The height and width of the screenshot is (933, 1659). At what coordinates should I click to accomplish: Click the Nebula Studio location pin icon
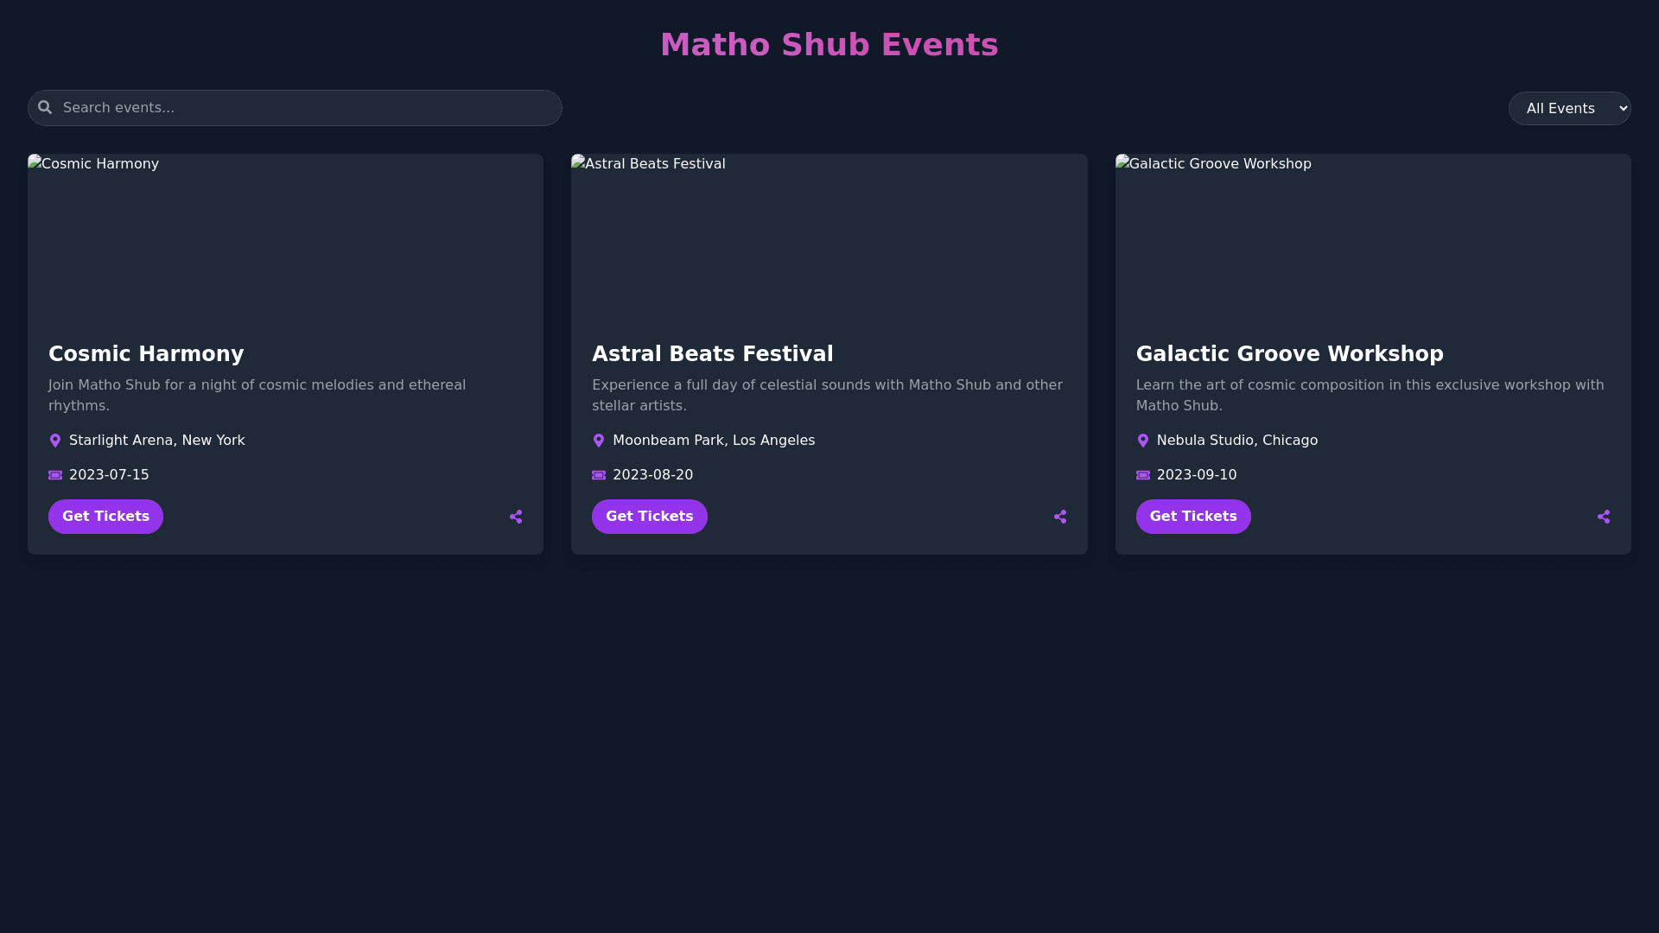click(1143, 441)
